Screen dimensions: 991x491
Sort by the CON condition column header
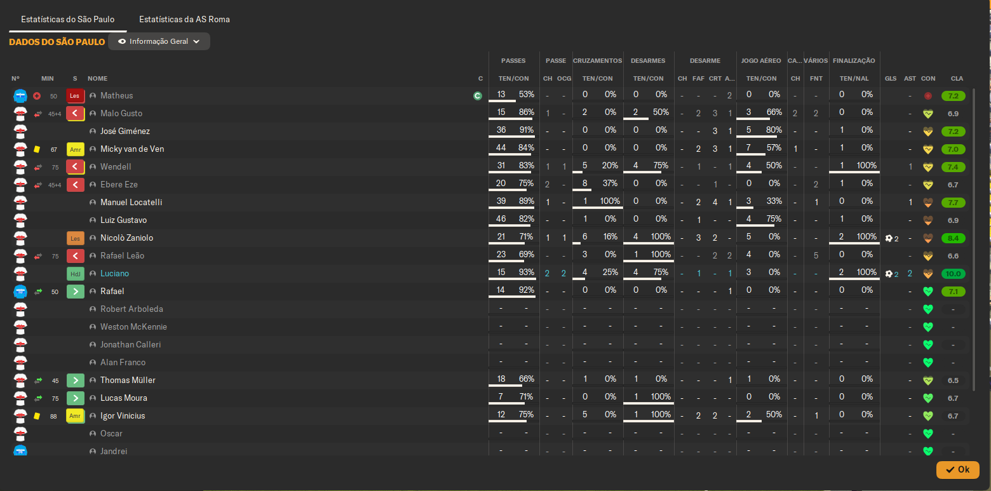(928, 79)
